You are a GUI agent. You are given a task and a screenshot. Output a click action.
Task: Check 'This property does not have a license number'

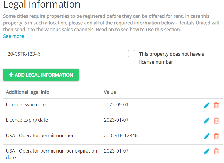point(132,54)
